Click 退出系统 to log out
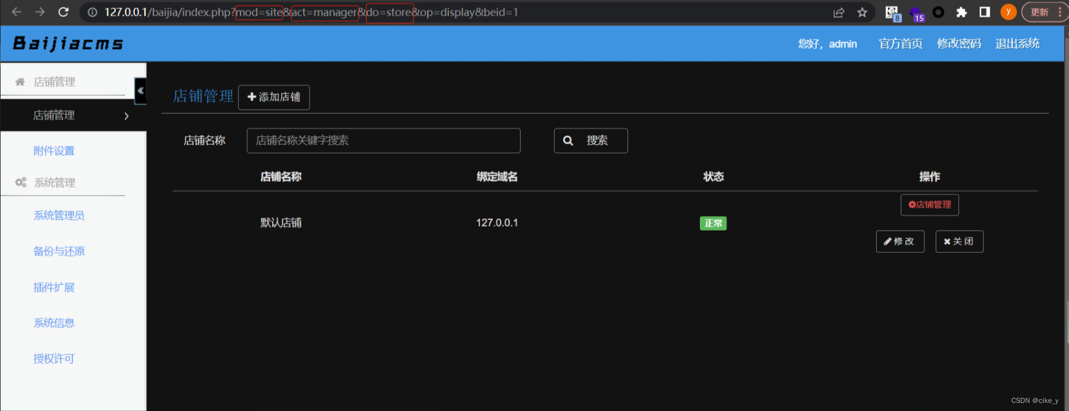 [1017, 44]
